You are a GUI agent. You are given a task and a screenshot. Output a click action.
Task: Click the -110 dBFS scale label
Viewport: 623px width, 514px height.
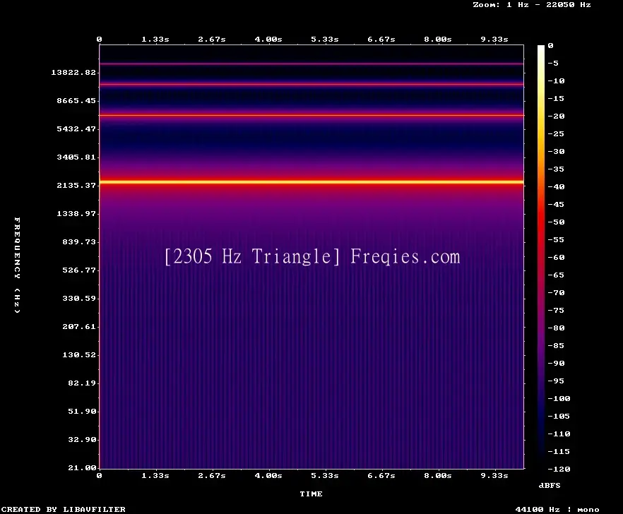click(x=559, y=434)
